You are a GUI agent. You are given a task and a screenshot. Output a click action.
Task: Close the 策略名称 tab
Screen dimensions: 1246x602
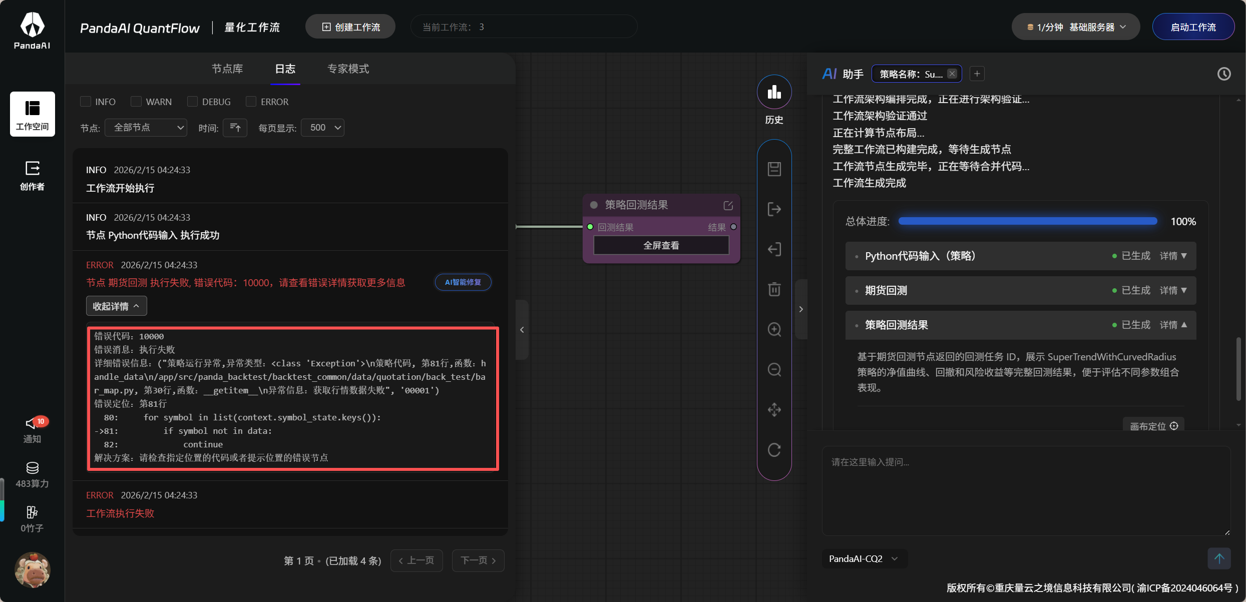(952, 74)
